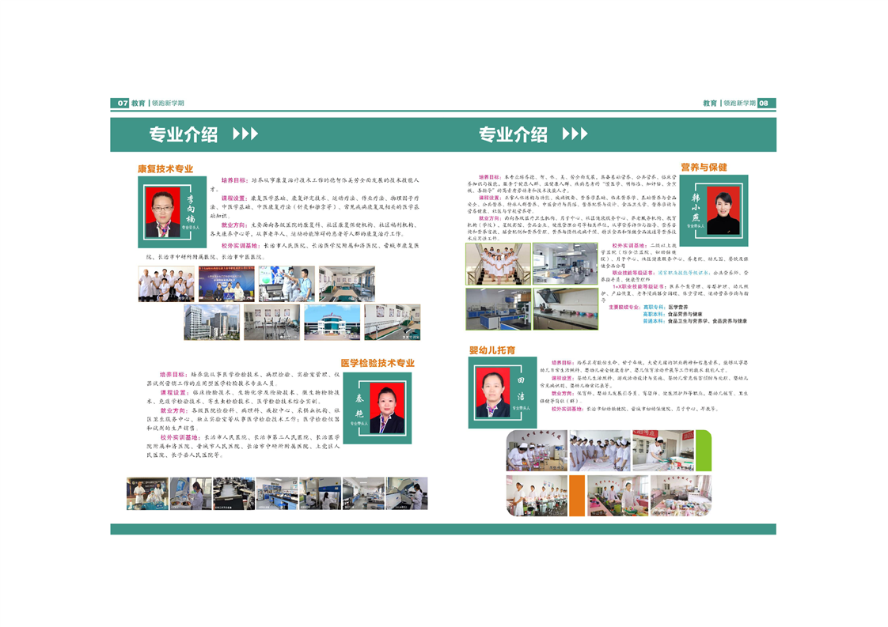Open the nurses gathered around baby photo

[x=600, y=451]
